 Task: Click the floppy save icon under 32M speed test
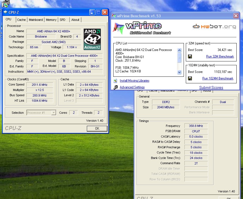point(190,56)
